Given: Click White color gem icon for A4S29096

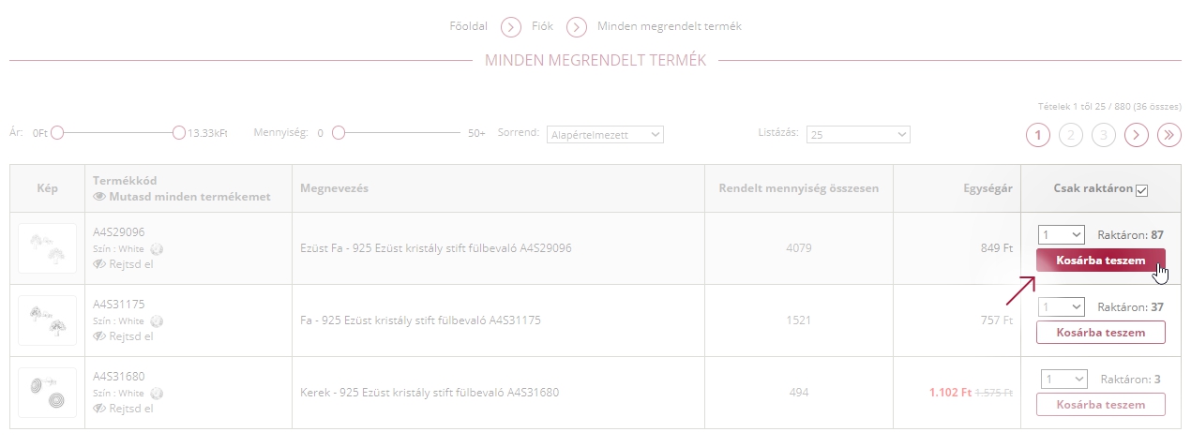Looking at the screenshot, I should pos(157,249).
